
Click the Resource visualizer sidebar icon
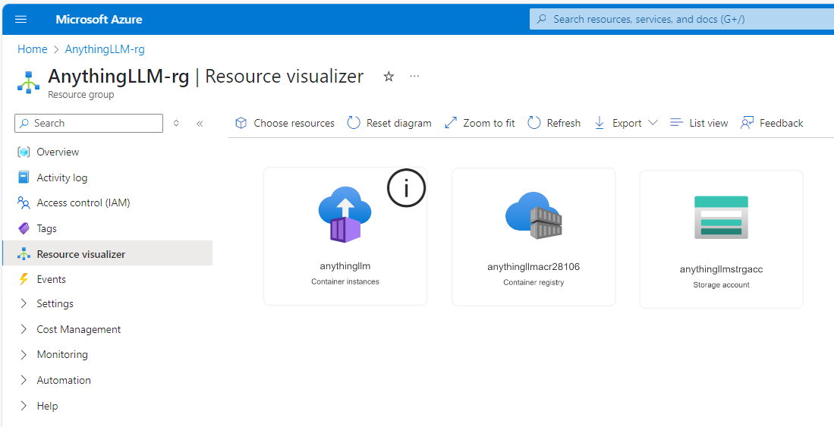[x=24, y=254]
